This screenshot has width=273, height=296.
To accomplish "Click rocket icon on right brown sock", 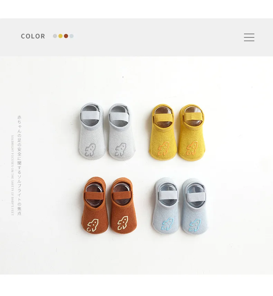I will (123, 223).
